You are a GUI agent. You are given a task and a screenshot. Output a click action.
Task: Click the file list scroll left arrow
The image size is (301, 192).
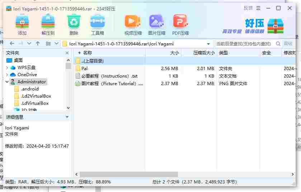tap(76, 174)
